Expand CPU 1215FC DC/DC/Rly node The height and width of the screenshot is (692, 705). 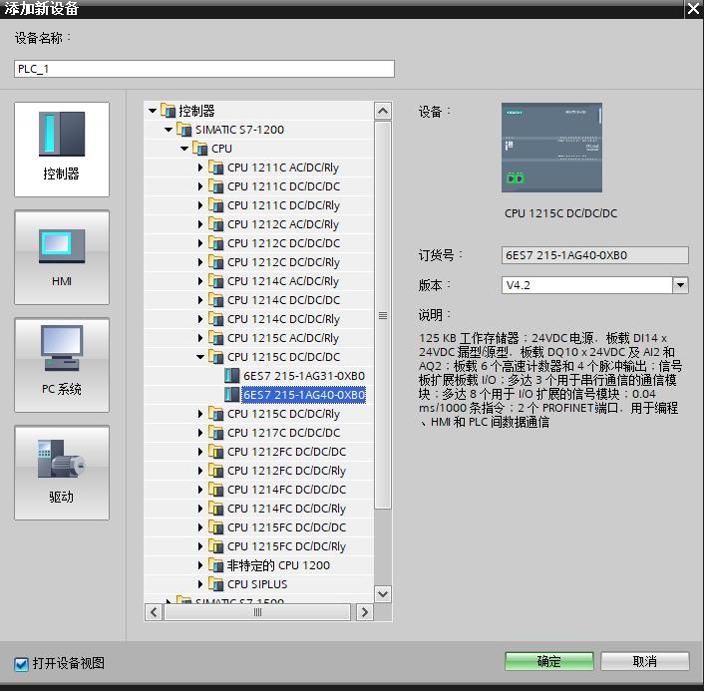coord(200,546)
